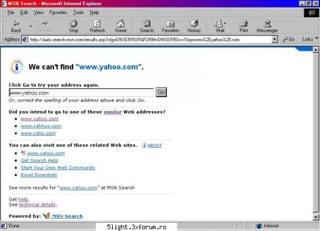Click the Windows logo throbber icon

click(x=312, y=13)
